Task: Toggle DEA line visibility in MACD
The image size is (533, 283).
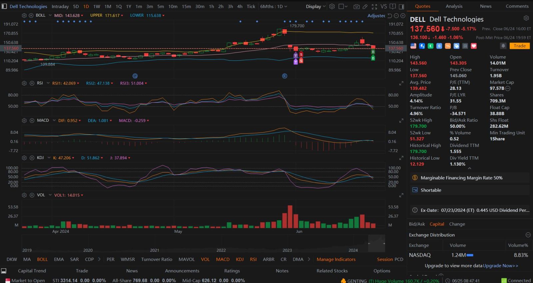Action: coord(100,120)
